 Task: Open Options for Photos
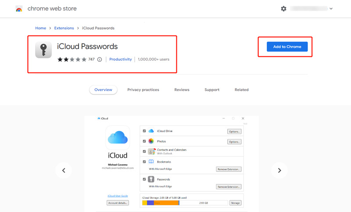[x=234, y=142]
